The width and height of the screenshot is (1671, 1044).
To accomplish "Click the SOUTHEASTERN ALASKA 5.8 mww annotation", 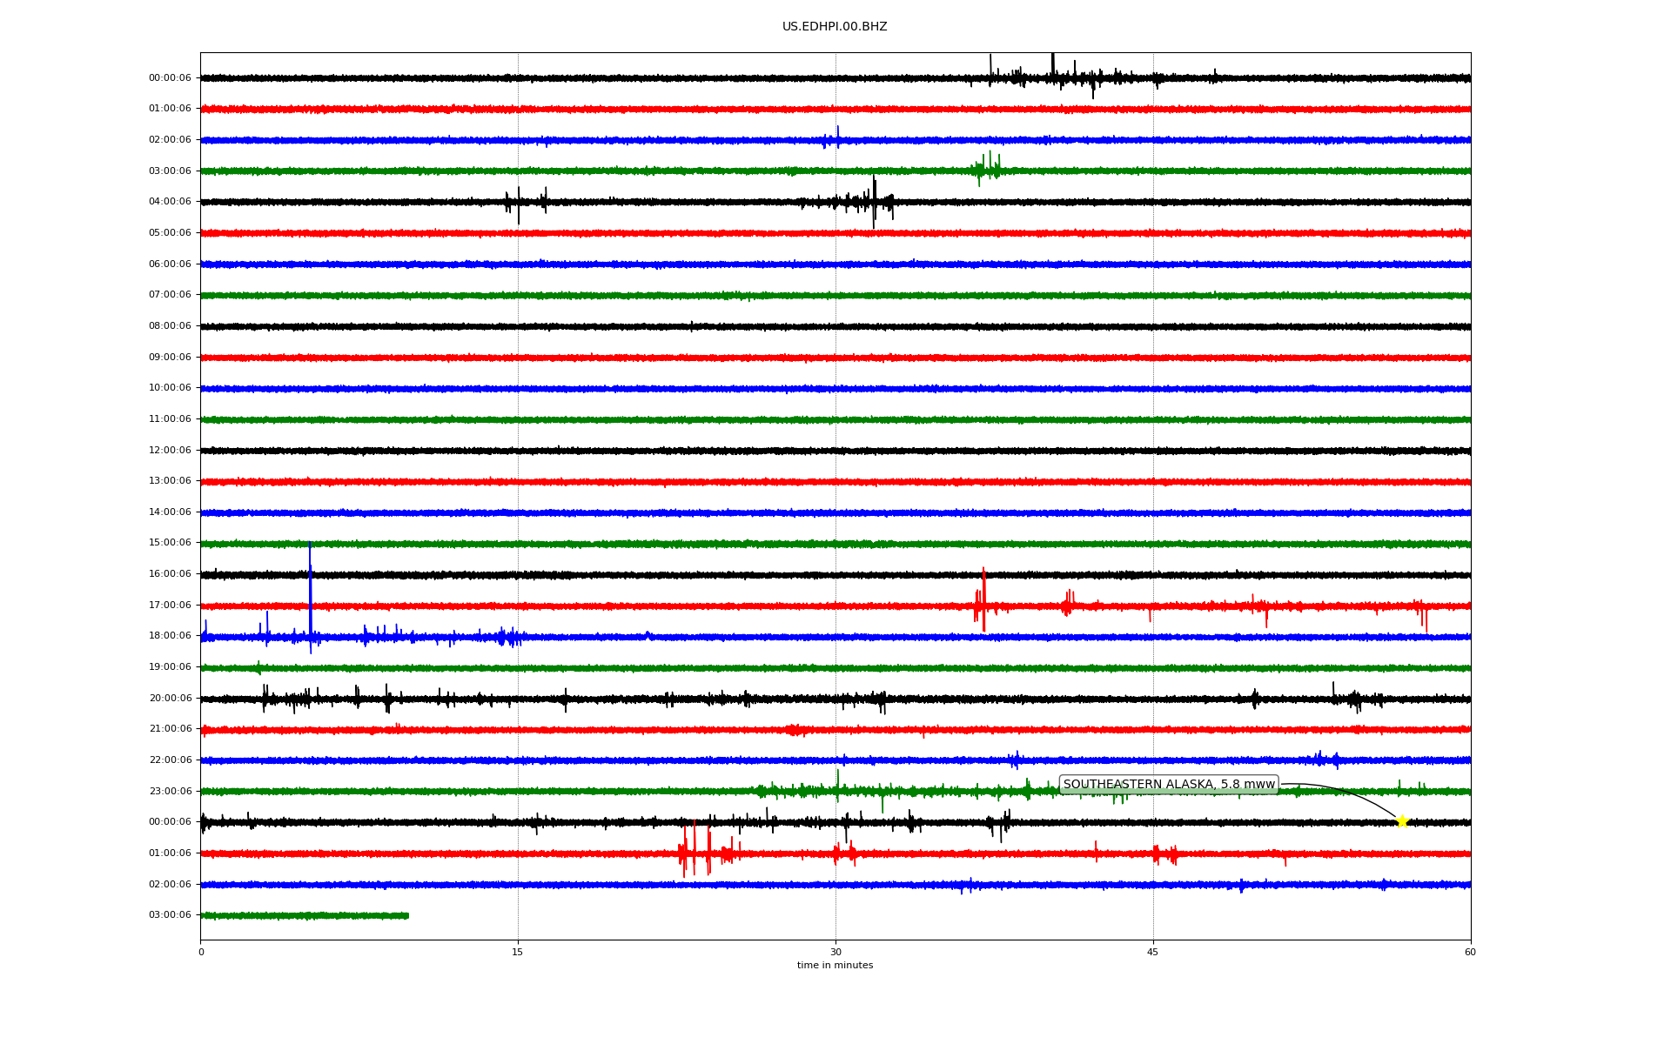I will click(1168, 785).
